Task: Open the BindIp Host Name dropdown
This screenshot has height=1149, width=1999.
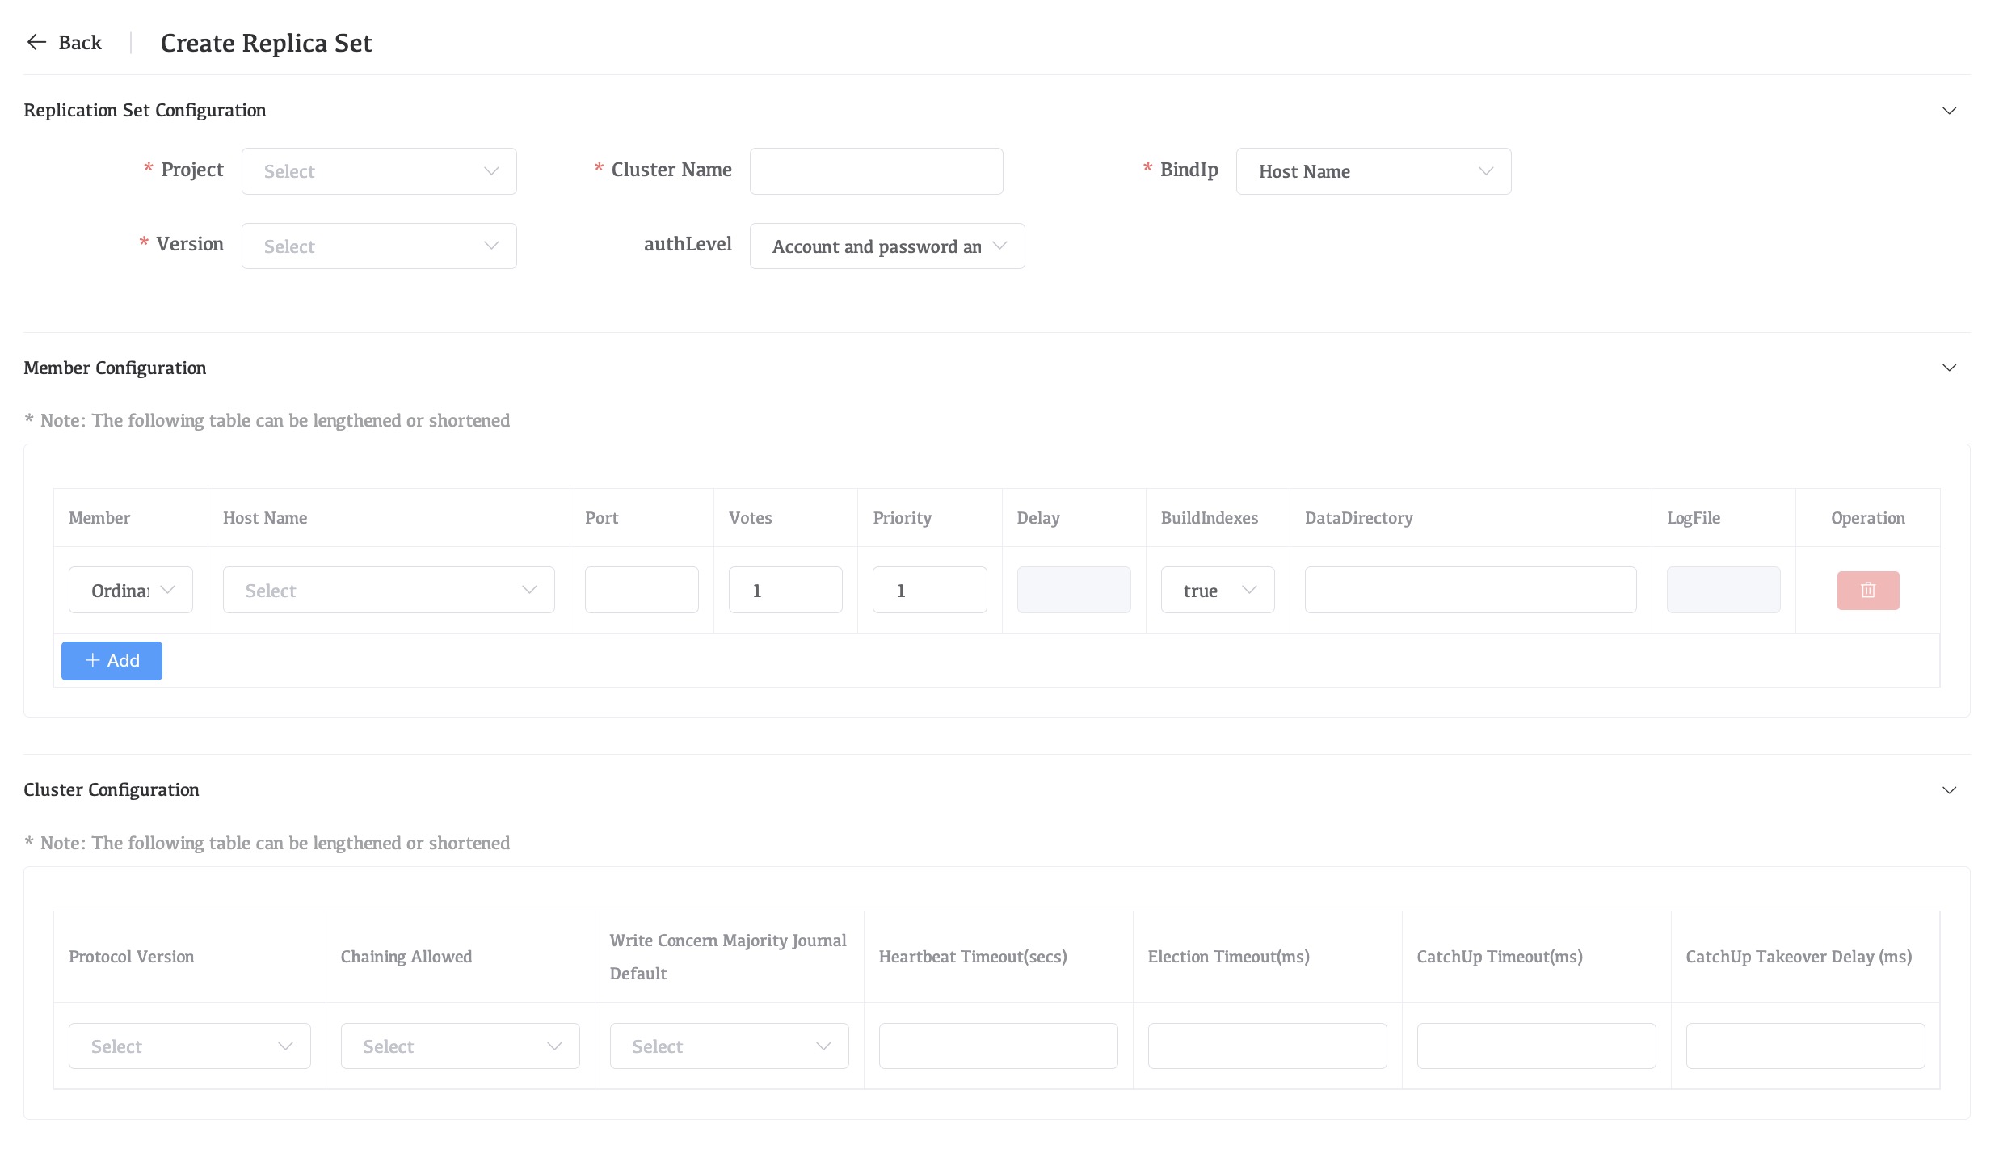Action: [x=1373, y=171]
